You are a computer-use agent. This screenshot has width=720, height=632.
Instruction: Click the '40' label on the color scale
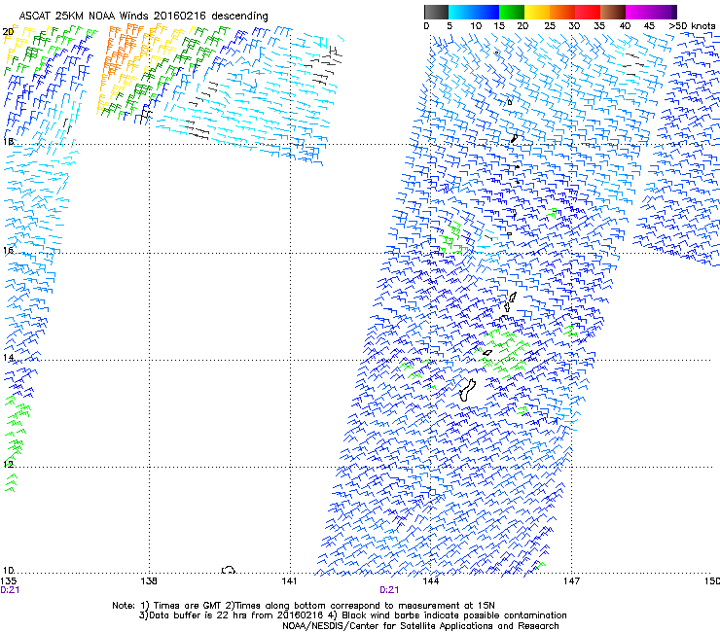click(x=625, y=25)
